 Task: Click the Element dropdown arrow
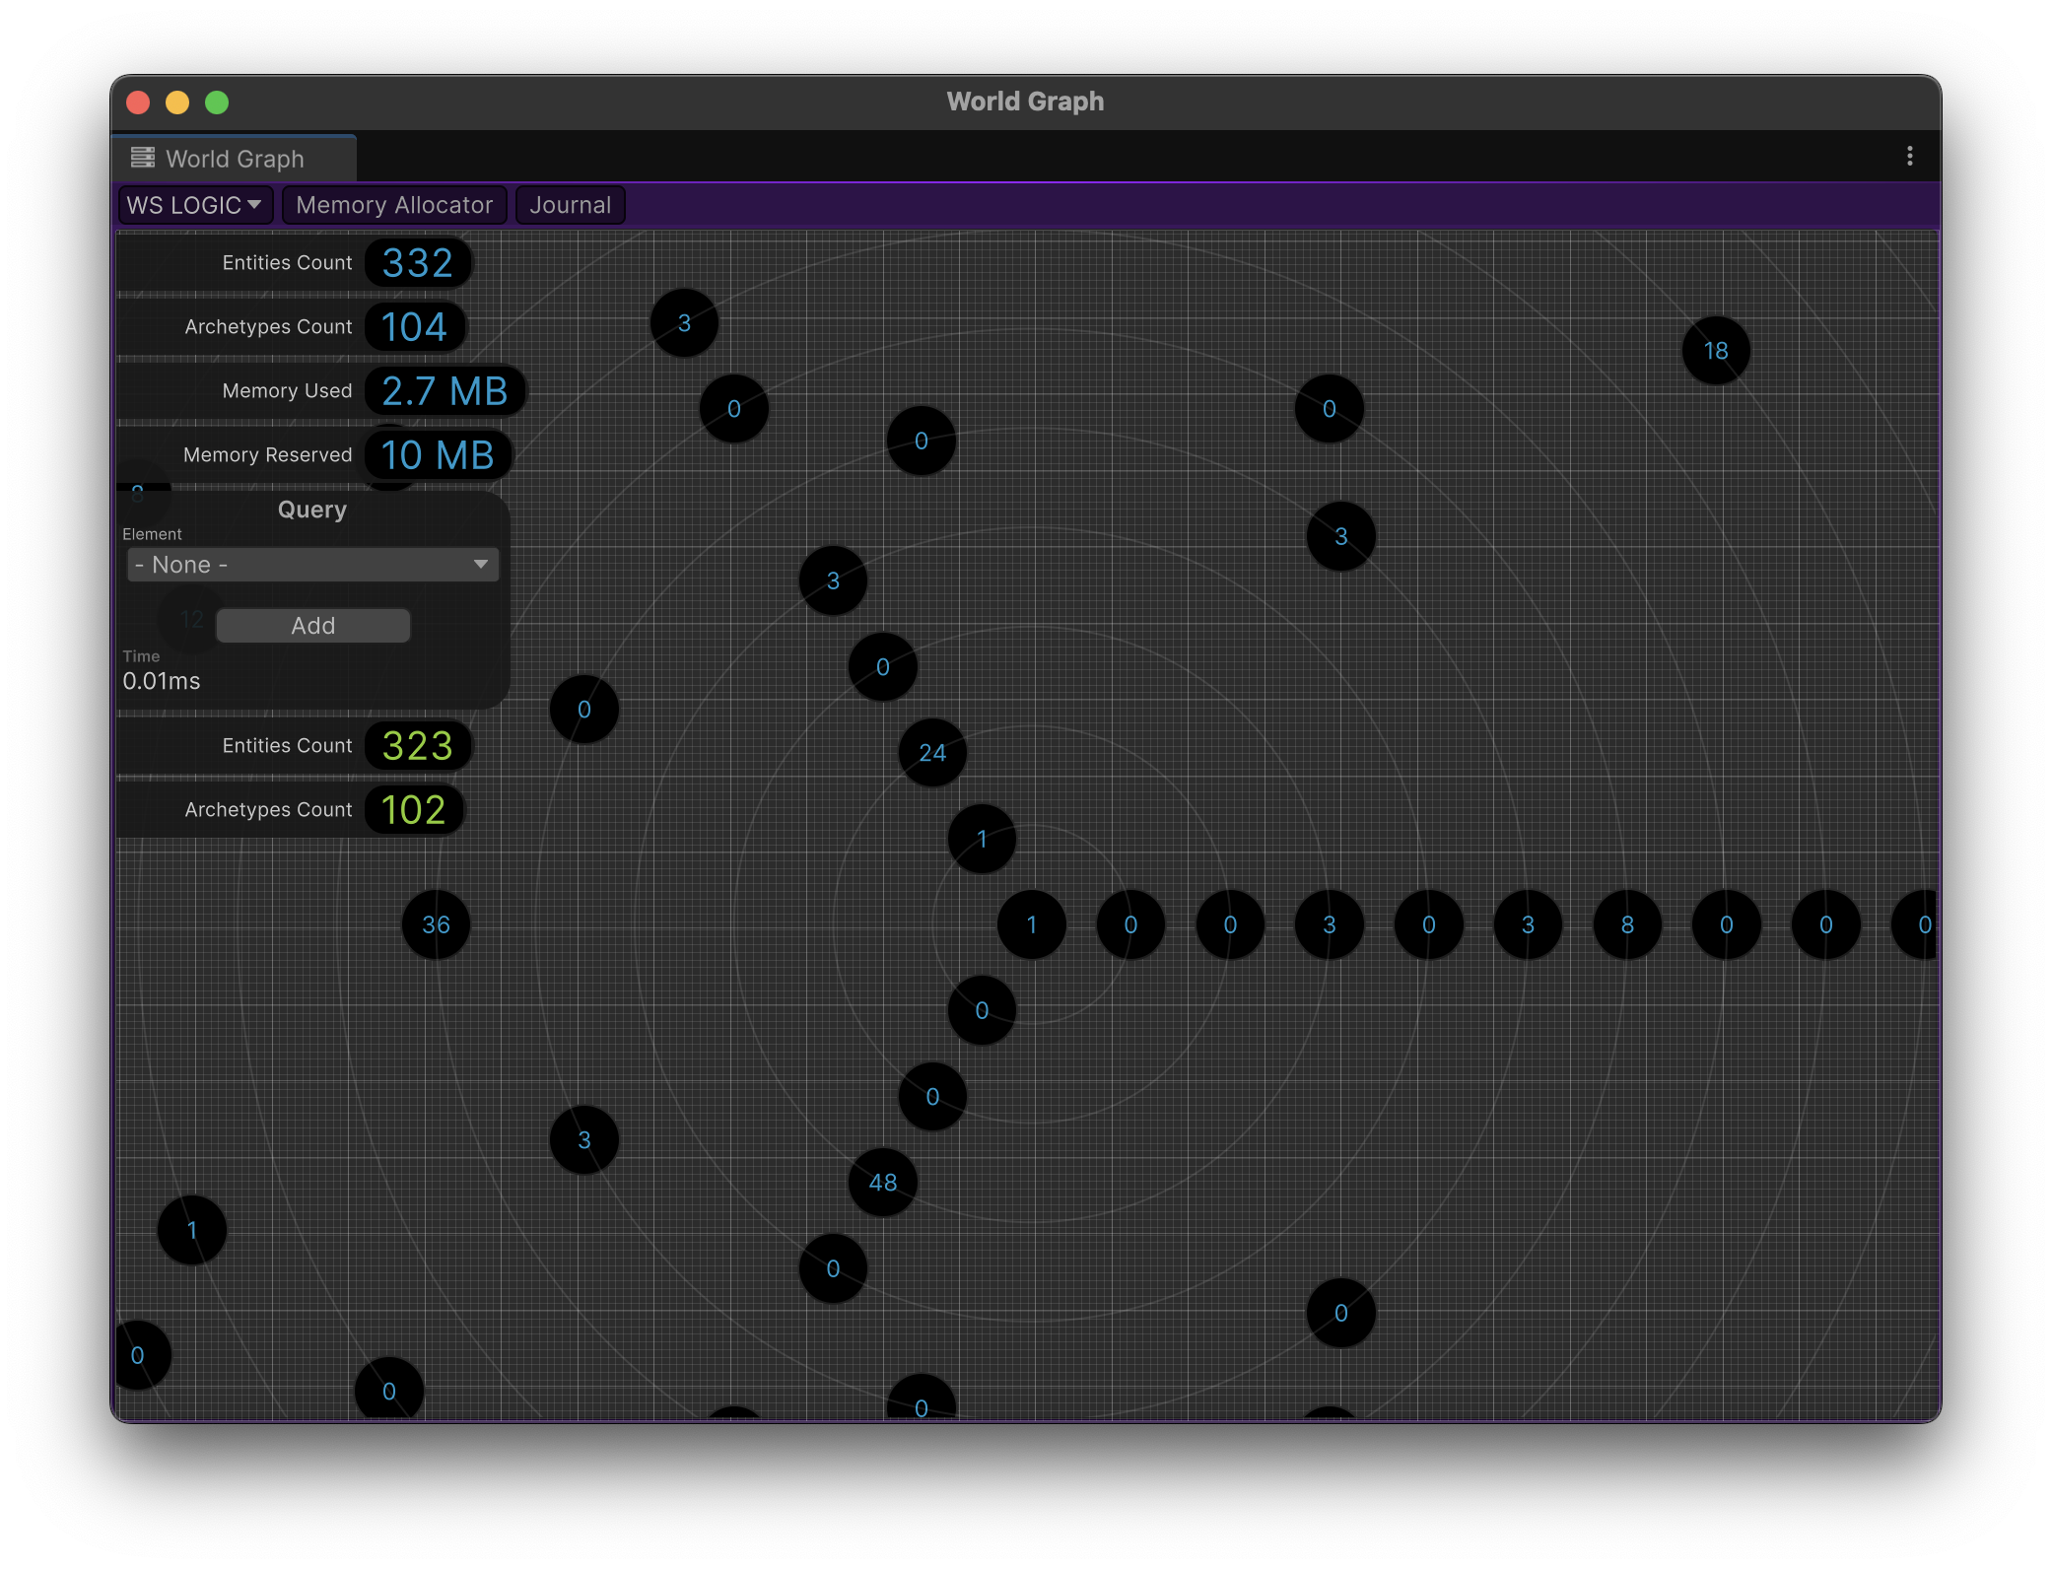(x=480, y=565)
